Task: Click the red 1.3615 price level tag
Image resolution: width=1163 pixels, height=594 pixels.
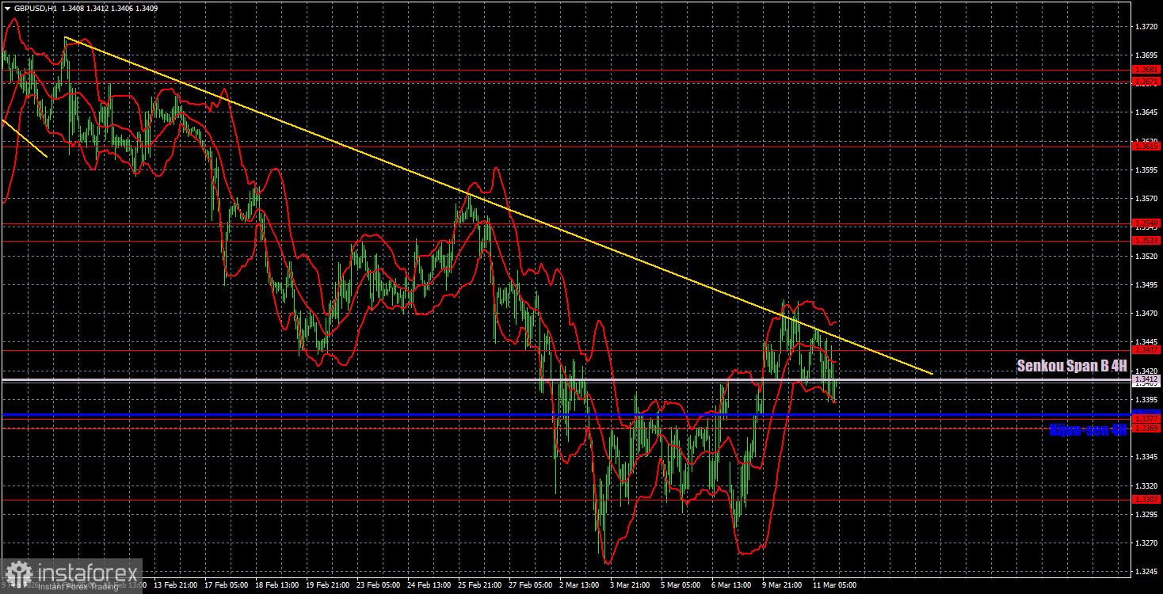Action: click(1146, 146)
